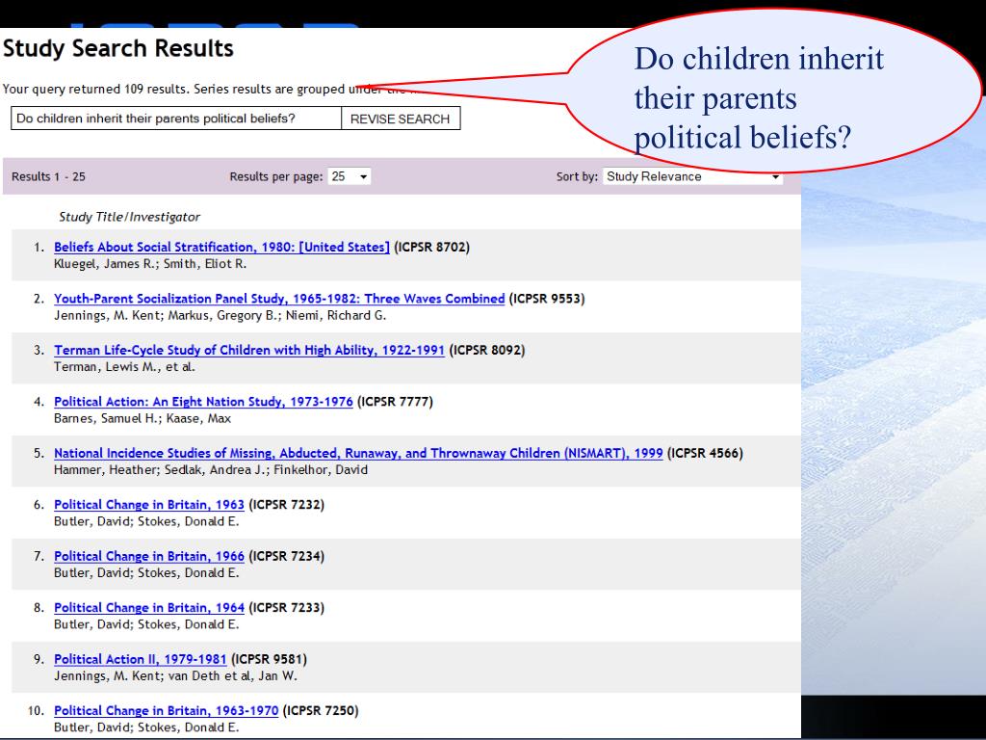Open the Results per page dropdown
The image size is (986, 740).
tap(349, 176)
